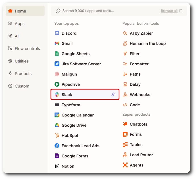Choose Webhooks label
The image size is (196, 179).
140,95
